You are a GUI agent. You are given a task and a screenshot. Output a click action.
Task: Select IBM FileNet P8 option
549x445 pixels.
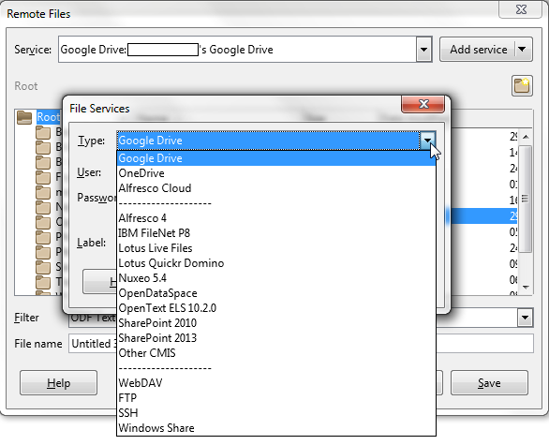275,233
